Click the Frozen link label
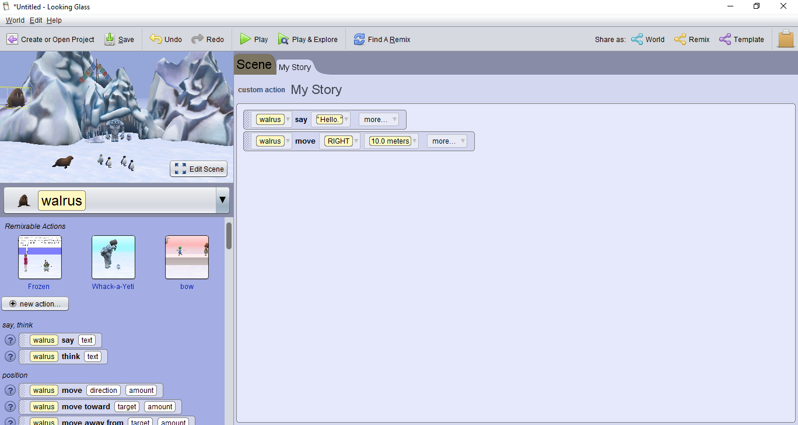The height and width of the screenshot is (425, 798). pyautogui.click(x=38, y=287)
